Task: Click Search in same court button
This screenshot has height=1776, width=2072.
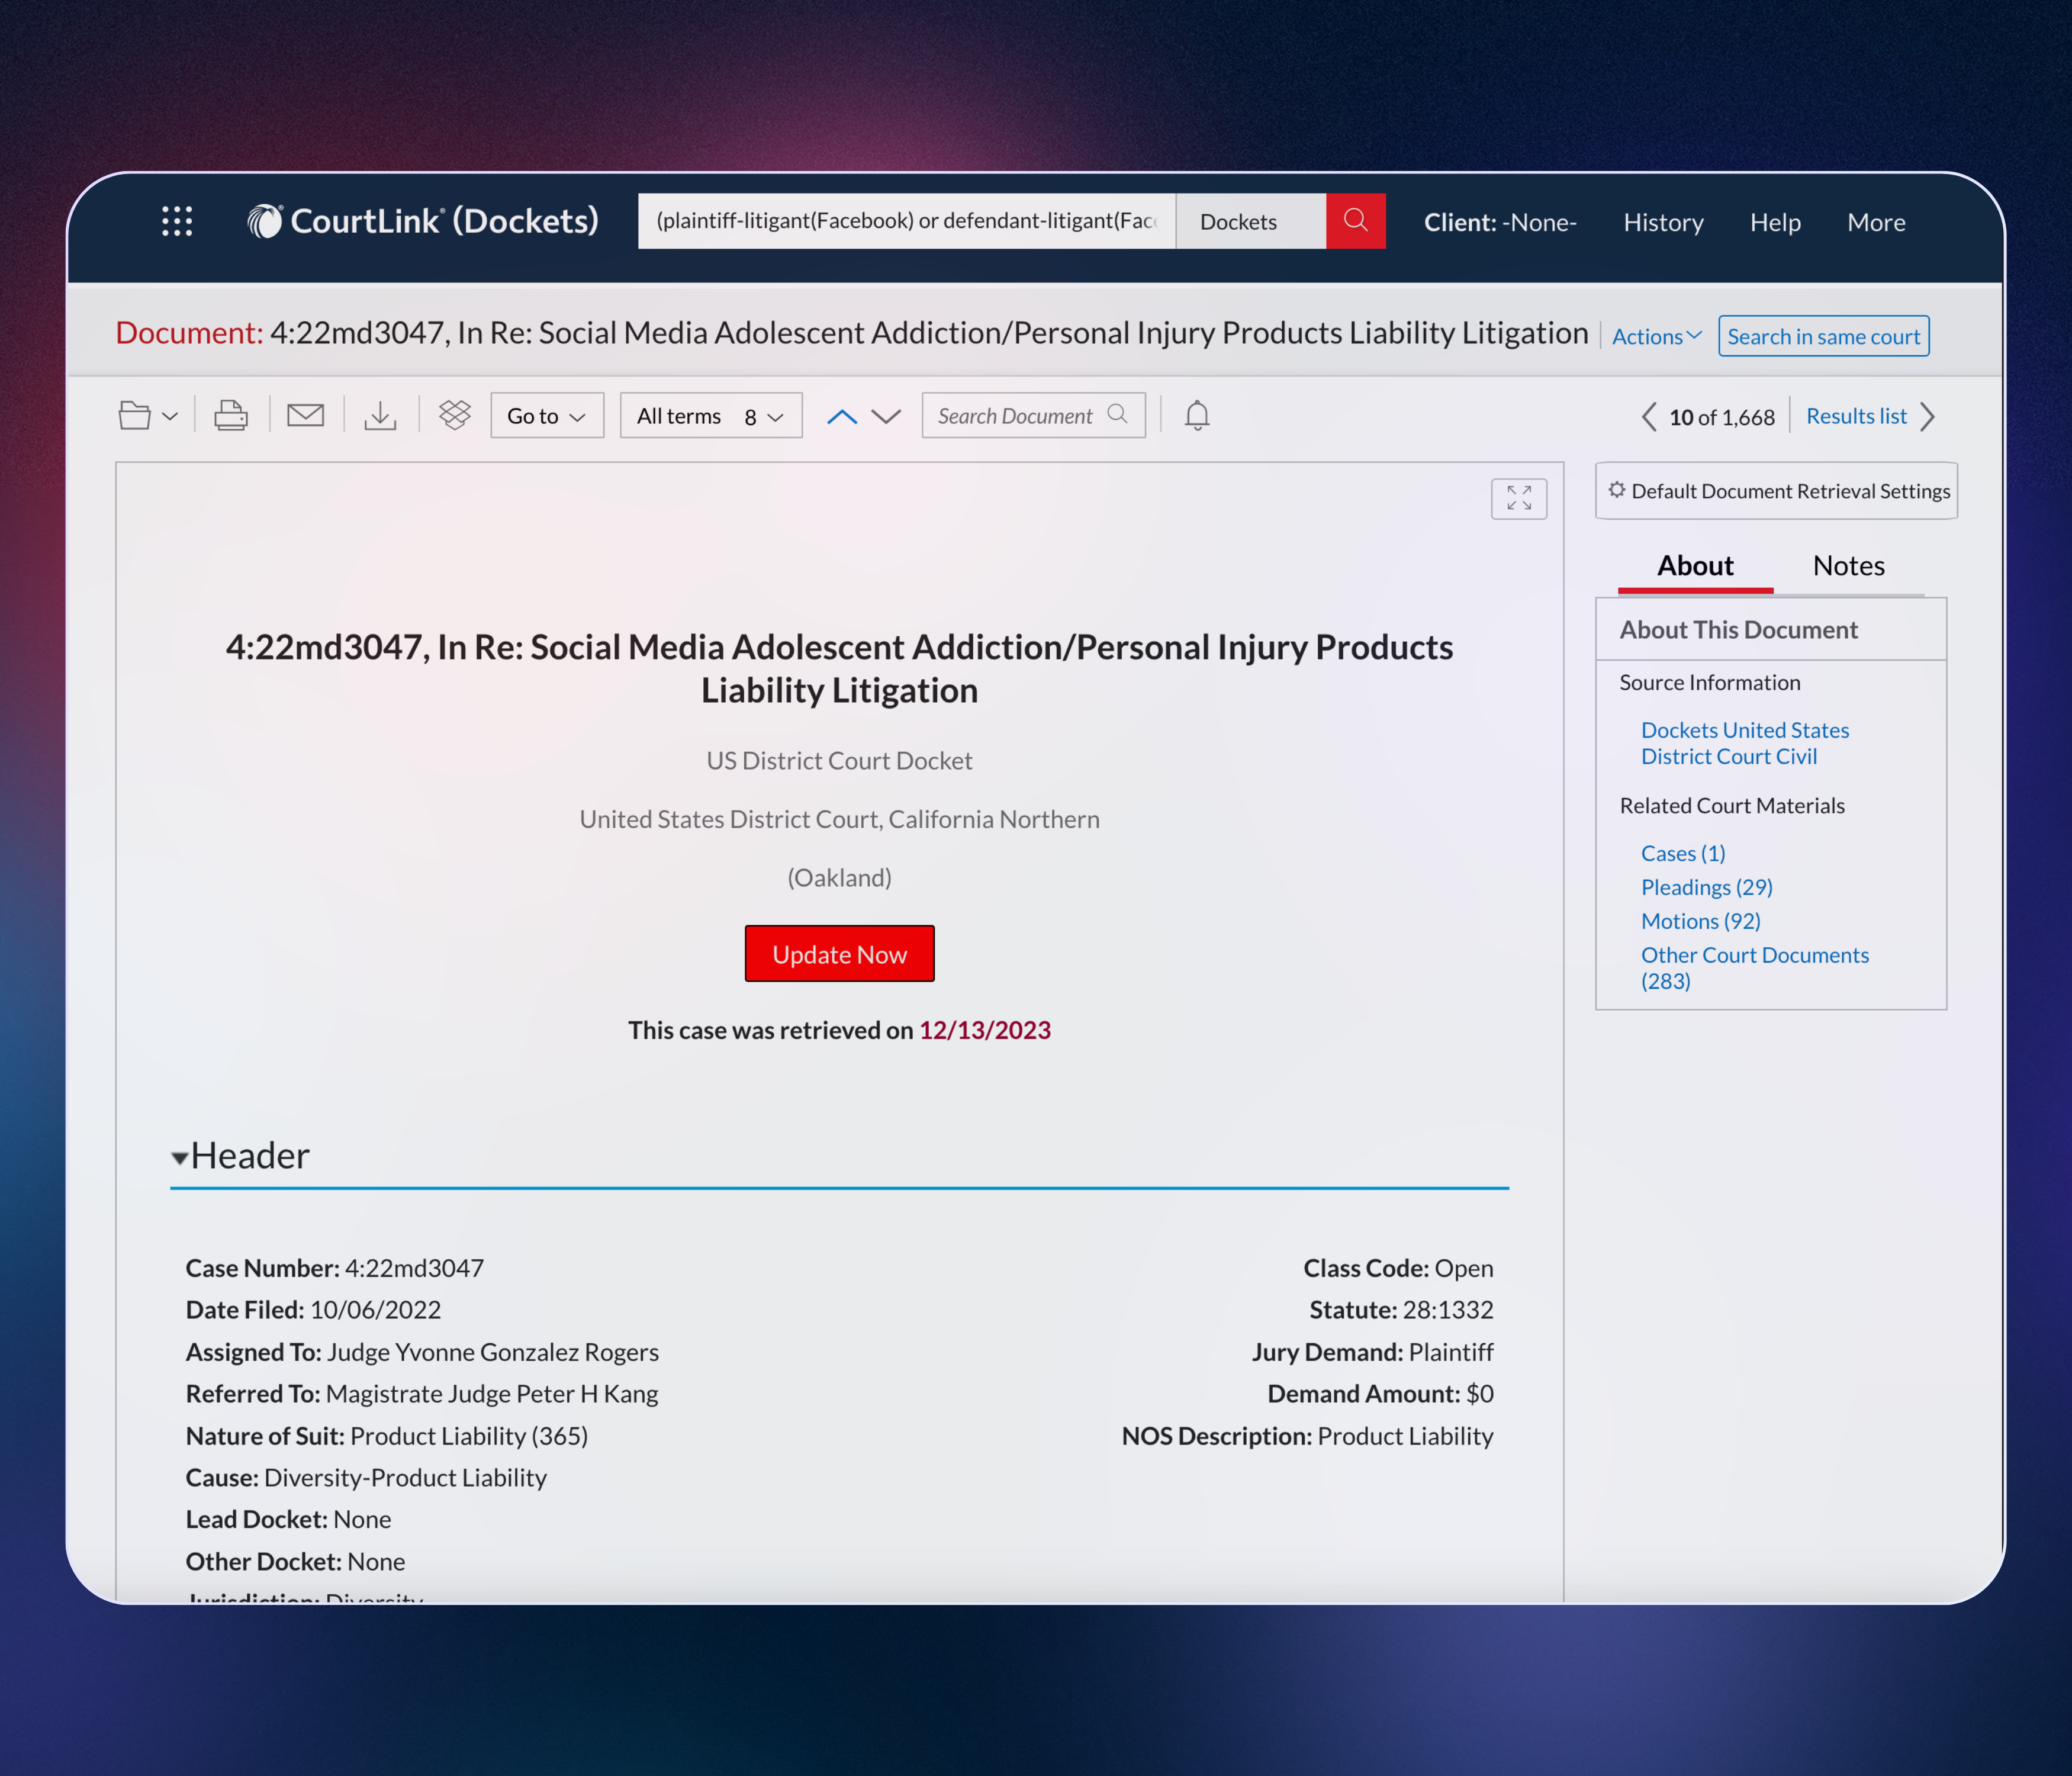Action: pyautogui.click(x=1823, y=336)
